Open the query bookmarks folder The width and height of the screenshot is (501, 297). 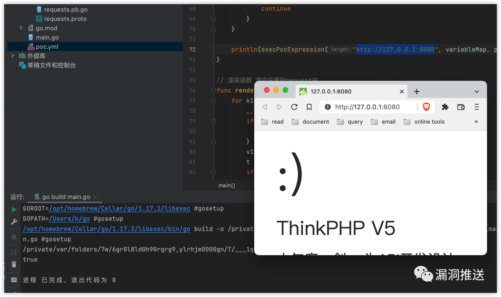[350, 121]
